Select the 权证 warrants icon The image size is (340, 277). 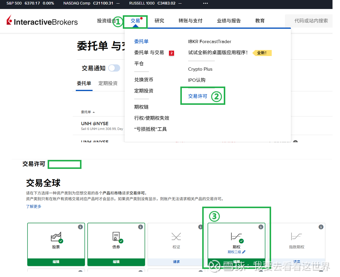pos(176,237)
